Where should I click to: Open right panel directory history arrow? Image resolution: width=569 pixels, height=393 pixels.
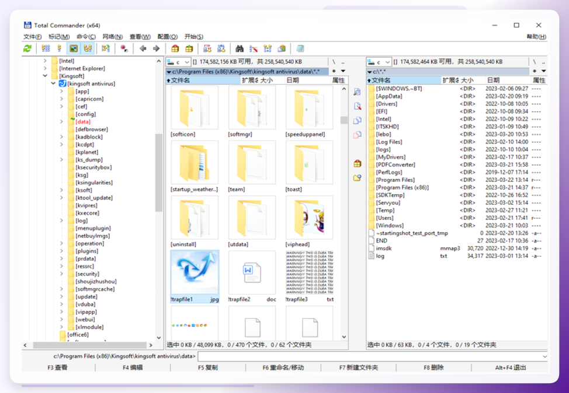544,71
